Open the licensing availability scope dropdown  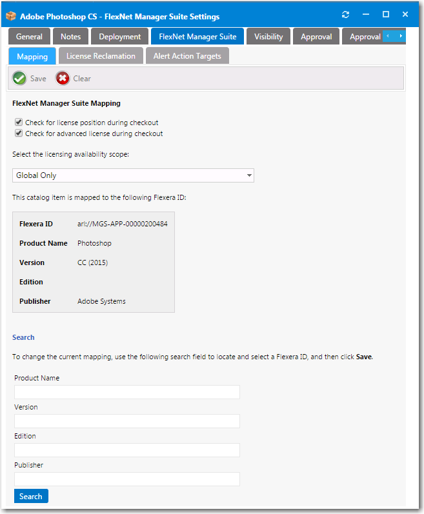(x=133, y=175)
